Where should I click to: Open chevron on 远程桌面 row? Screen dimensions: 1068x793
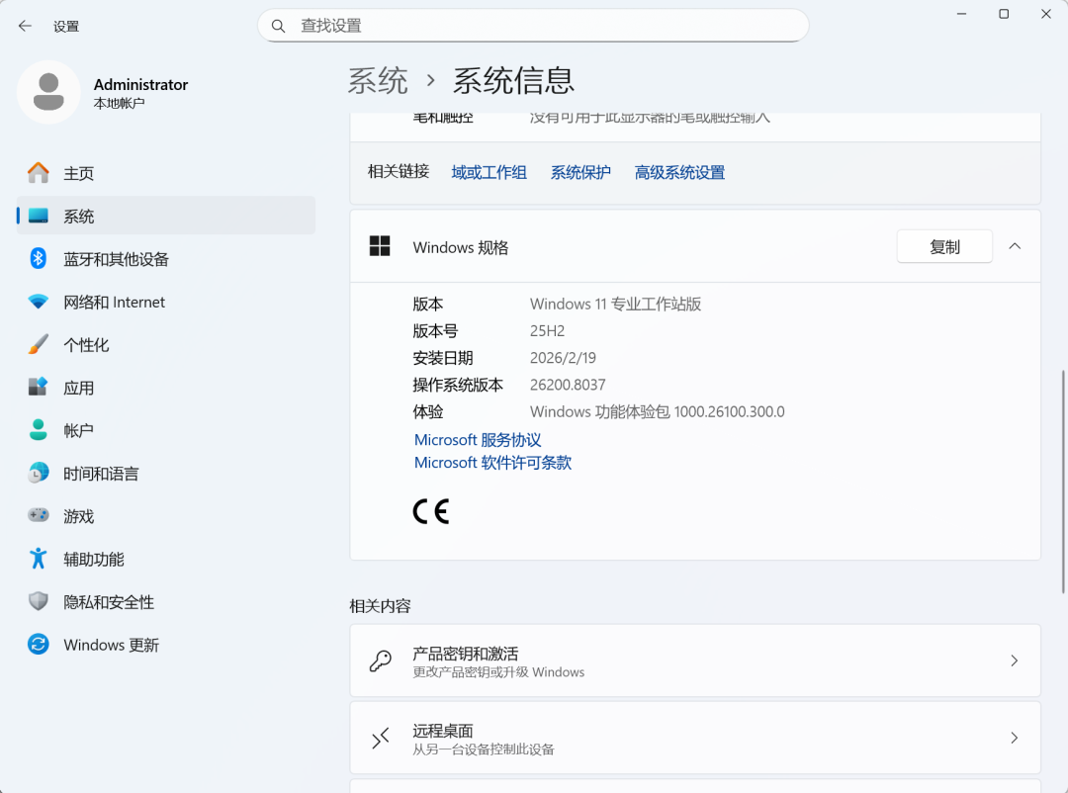[1015, 738]
